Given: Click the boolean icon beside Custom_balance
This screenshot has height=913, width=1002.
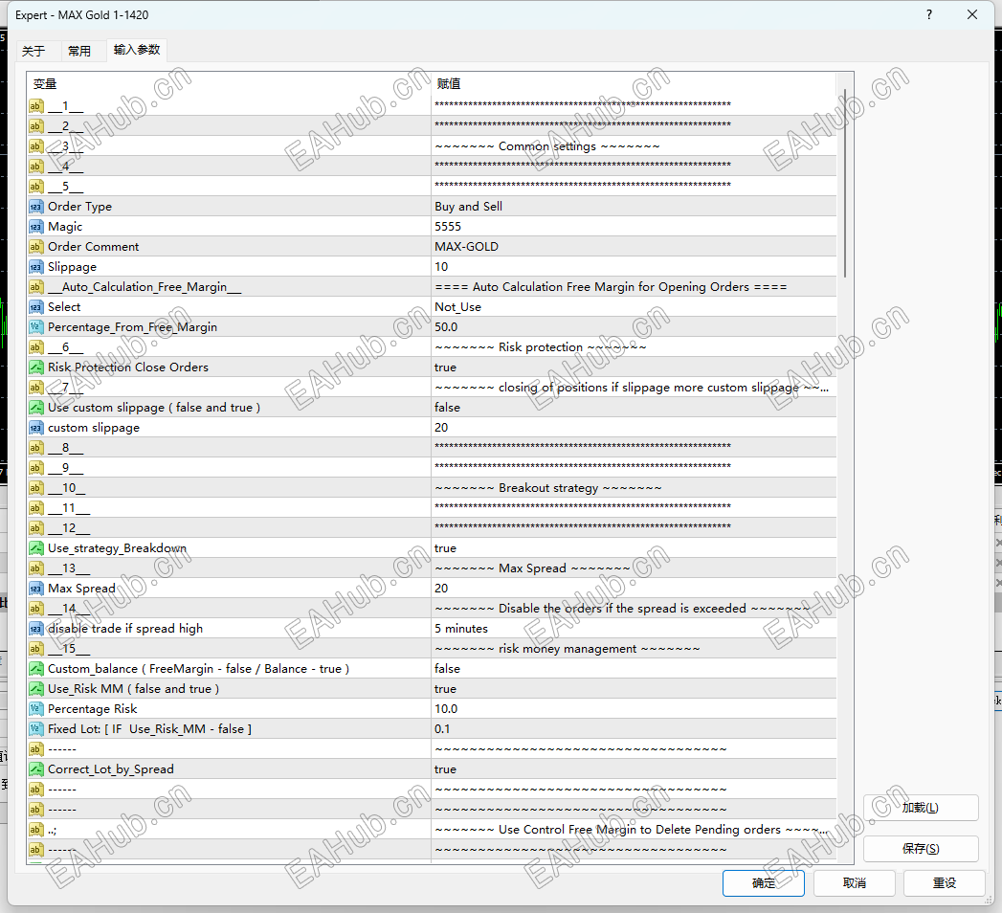Looking at the screenshot, I should (36, 669).
